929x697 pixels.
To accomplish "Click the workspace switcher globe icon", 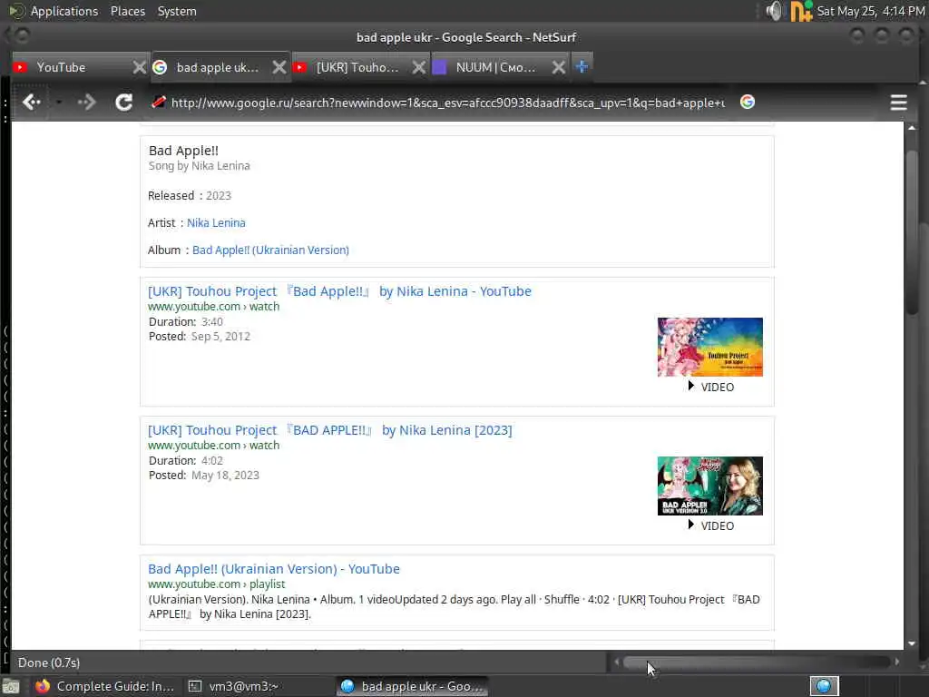I will point(824,686).
